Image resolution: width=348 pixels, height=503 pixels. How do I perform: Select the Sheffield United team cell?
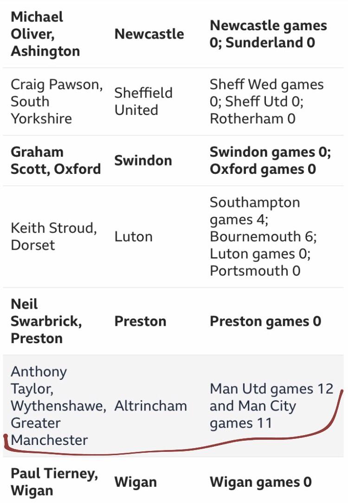click(143, 101)
